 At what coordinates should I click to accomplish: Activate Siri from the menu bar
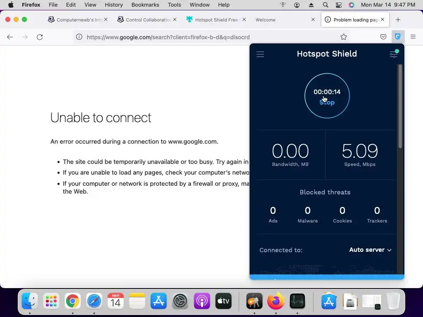pyautogui.click(x=351, y=5)
